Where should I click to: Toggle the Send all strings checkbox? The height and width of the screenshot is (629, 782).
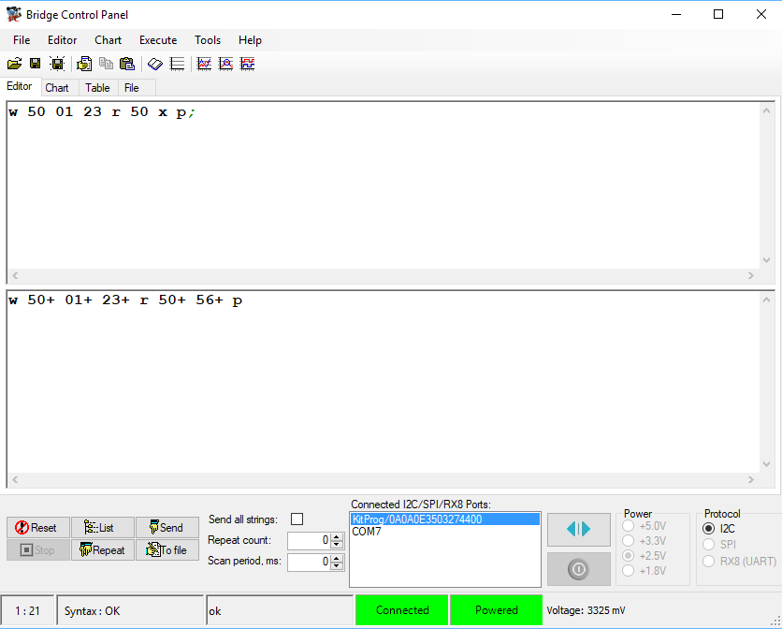point(297,519)
